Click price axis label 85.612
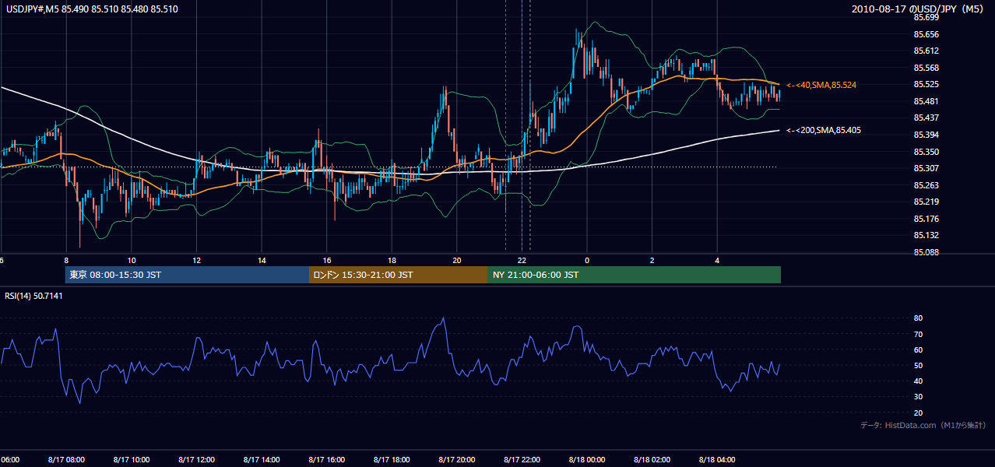 [926, 51]
